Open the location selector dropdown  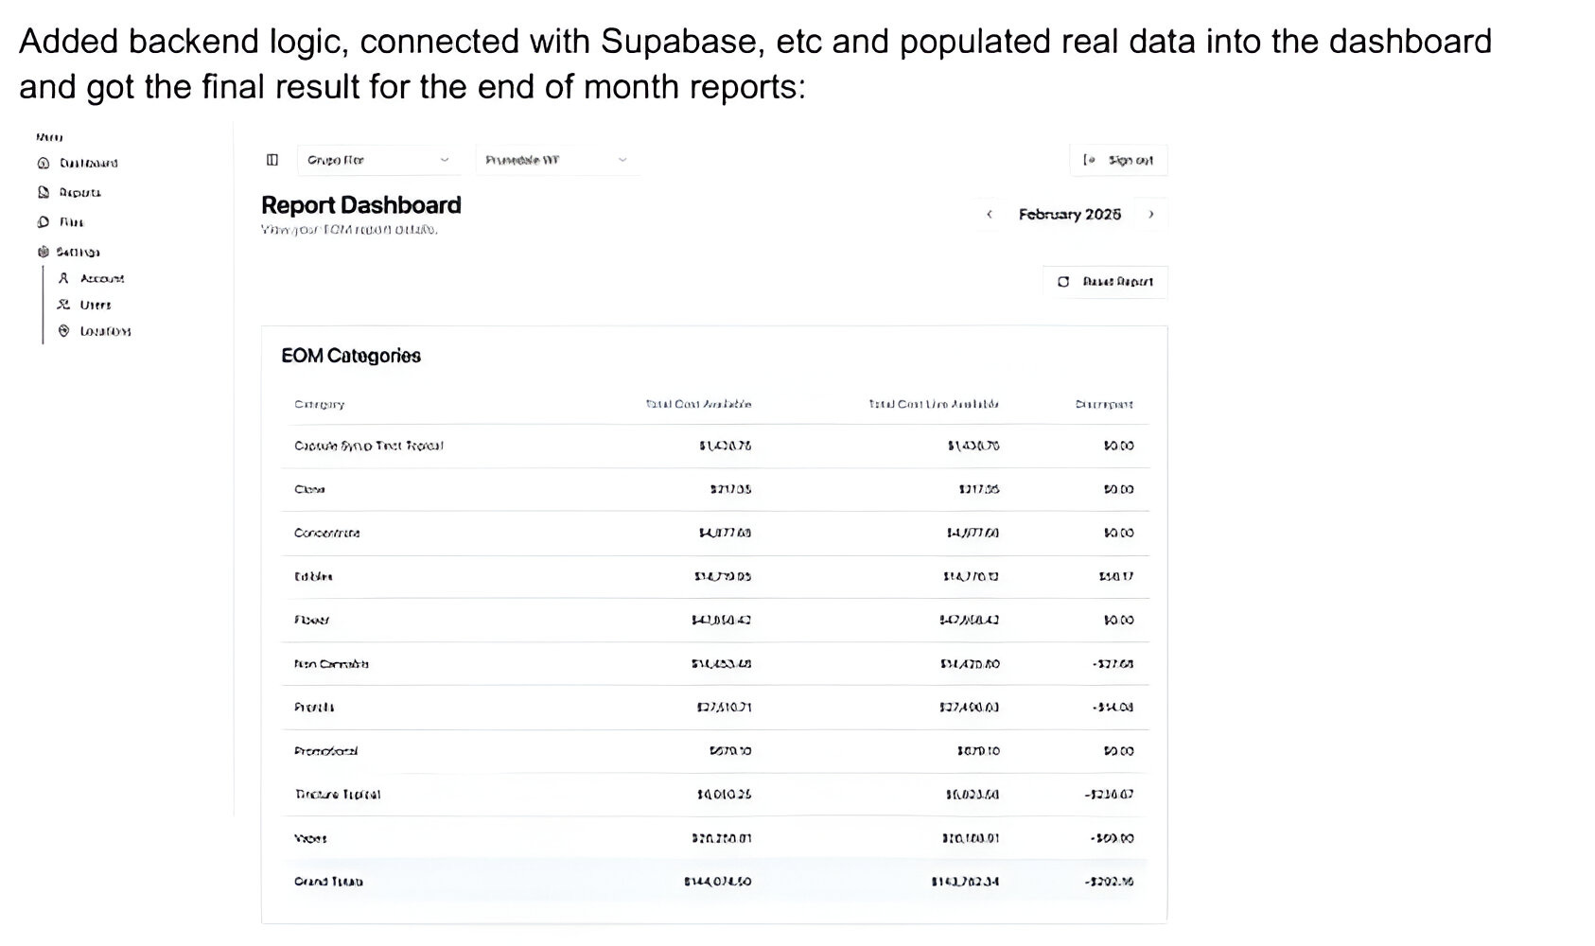pyautogui.click(x=557, y=160)
